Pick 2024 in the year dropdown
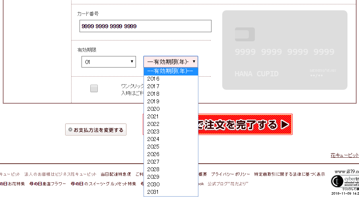Image resolution: width=359 pixels, height=199 pixels. 171,139
